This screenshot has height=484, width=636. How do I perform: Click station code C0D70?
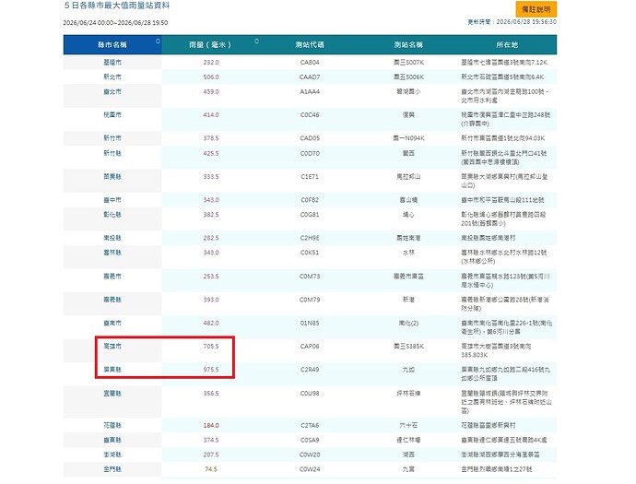[310, 153]
